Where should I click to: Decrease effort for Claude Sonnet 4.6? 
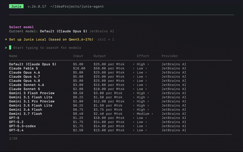134,85
